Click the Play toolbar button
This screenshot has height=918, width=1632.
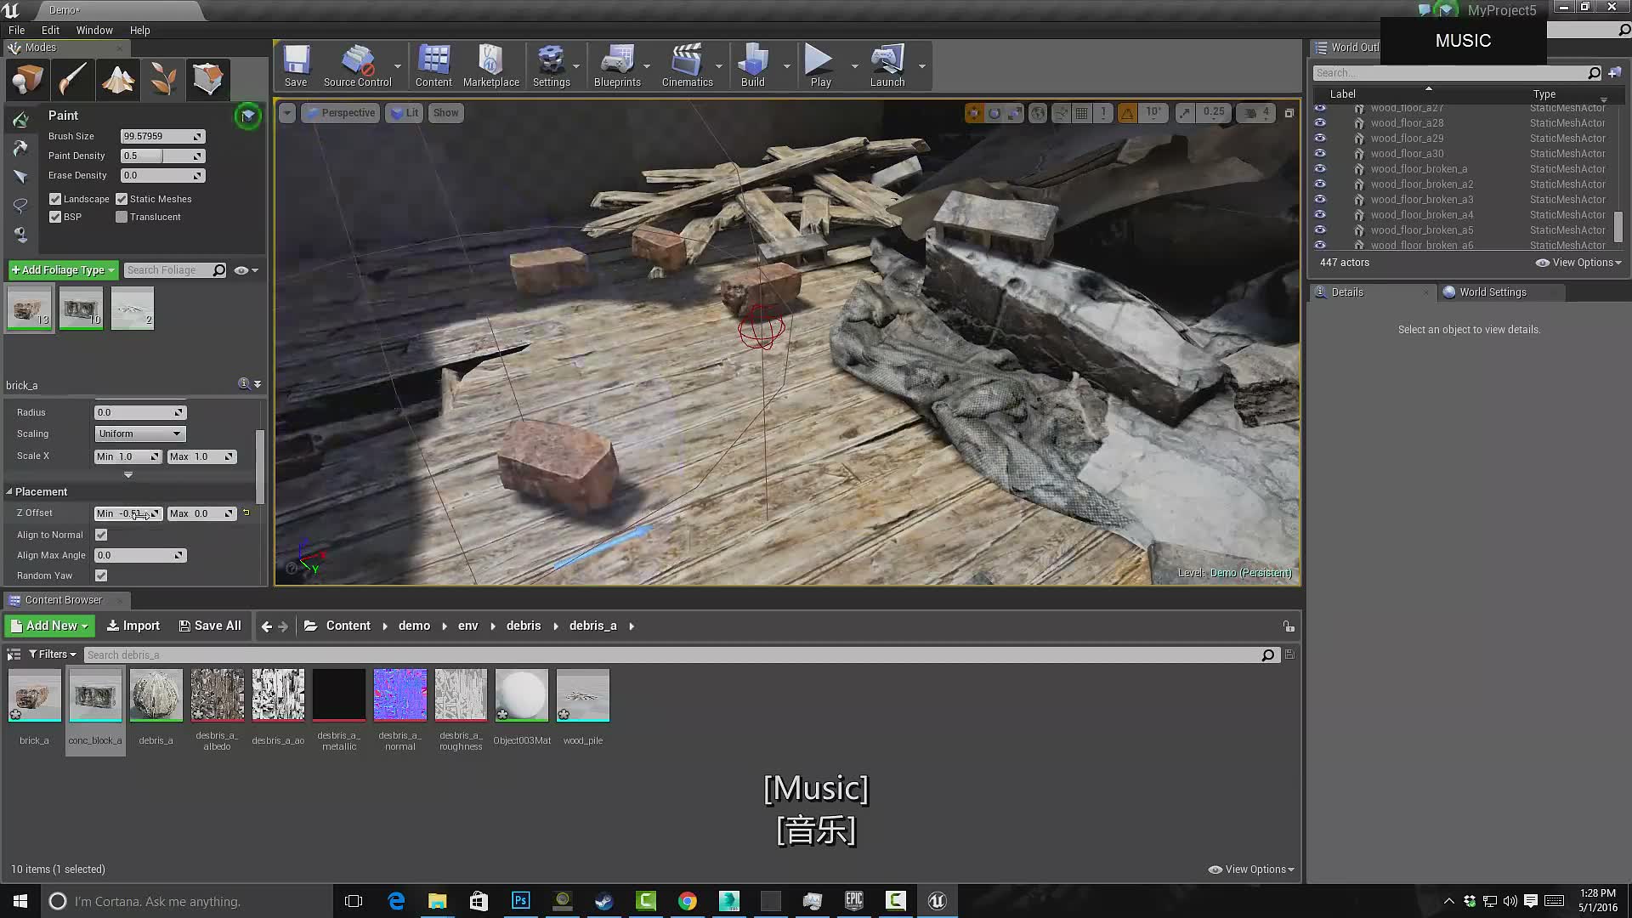820,66
